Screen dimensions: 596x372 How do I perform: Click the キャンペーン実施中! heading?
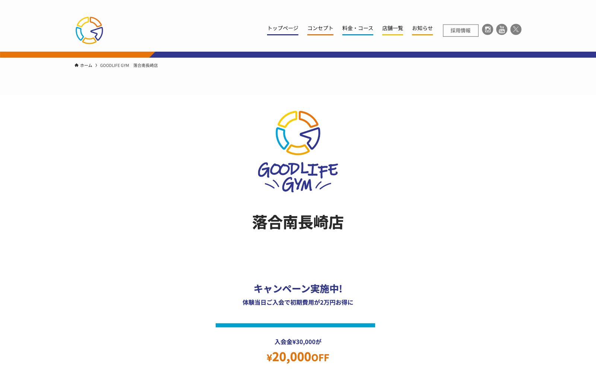(x=298, y=289)
